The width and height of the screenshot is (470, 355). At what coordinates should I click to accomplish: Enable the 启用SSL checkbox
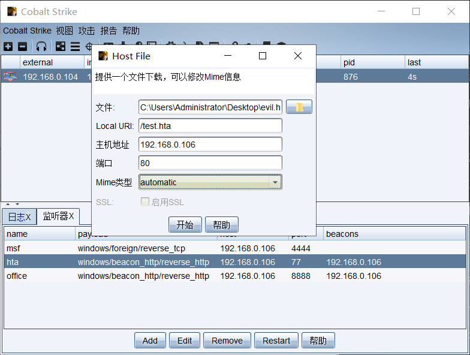[x=144, y=202]
